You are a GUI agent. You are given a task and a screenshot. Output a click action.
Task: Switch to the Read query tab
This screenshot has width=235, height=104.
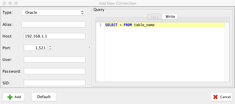pyautogui.click(x=155, y=17)
